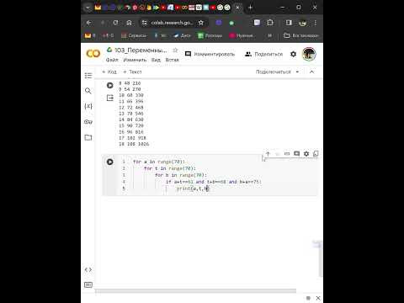Collapse the Colab header with the caret
Image resolution: width=404 pixels, height=303 pixels.
(x=311, y=72)
